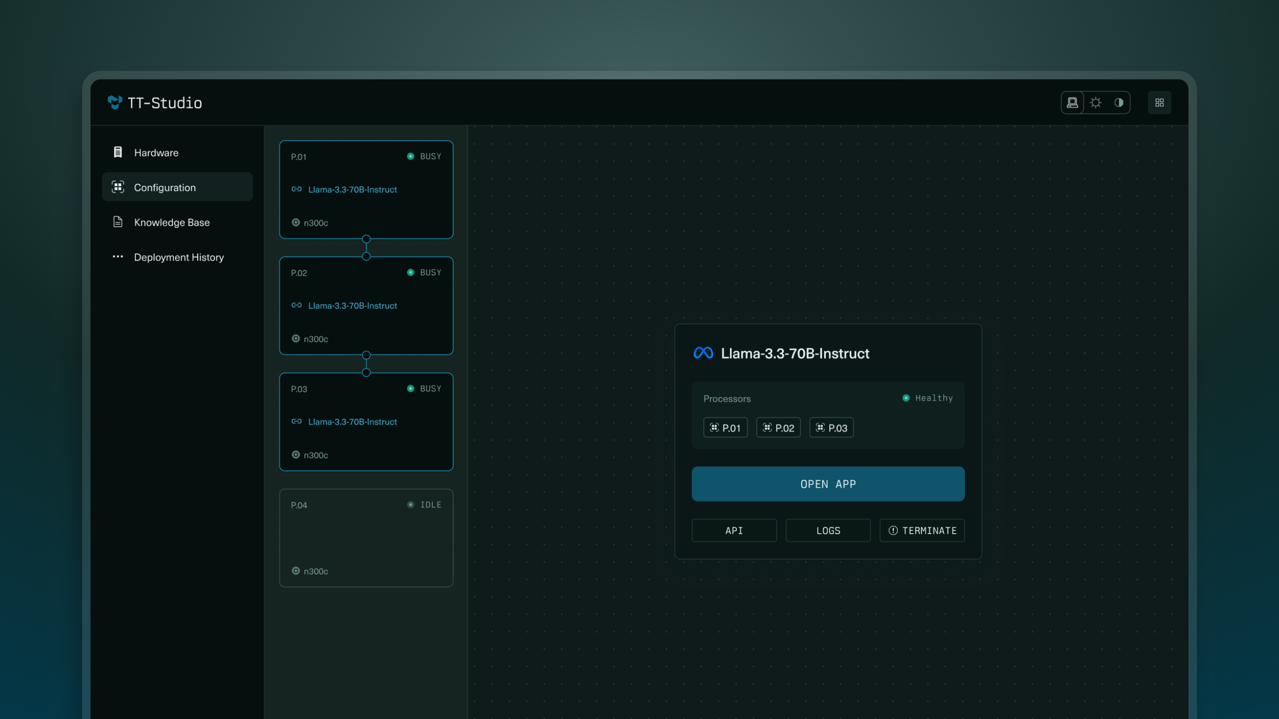The width and height of the screenshot is (1279, 719).
Task: Select the P.01 processor card
Action: pos(366,190)
